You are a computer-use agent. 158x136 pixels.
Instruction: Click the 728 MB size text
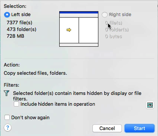(15, 36)
